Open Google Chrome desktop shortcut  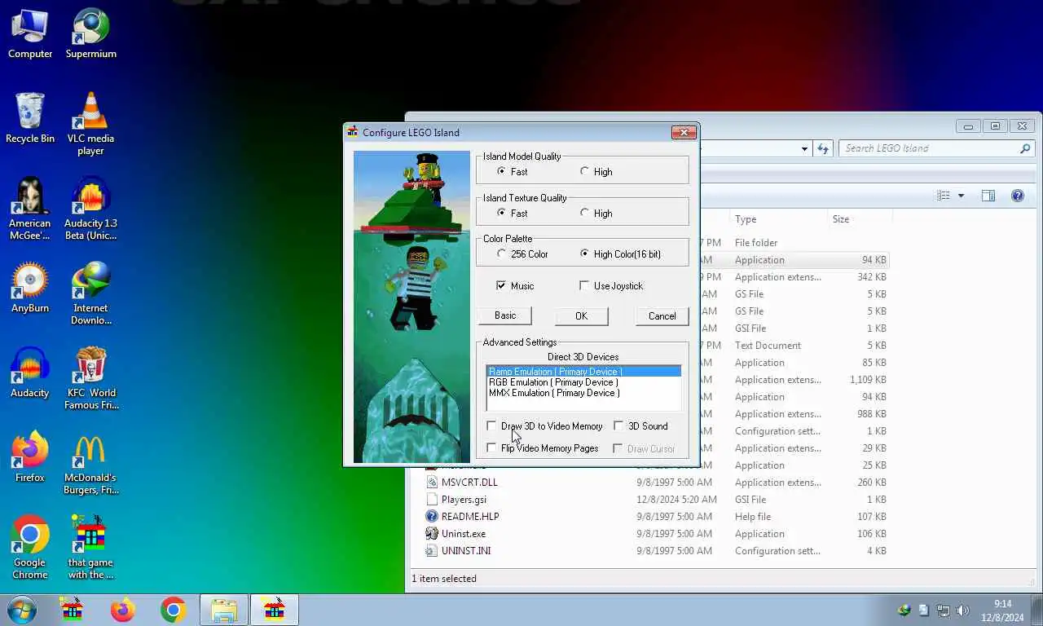[x=30, y=549]
